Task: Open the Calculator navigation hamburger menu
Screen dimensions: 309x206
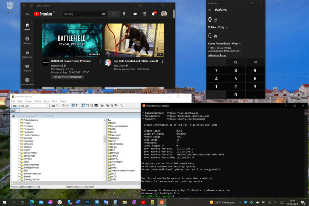Action: click(x=210, y=10)
